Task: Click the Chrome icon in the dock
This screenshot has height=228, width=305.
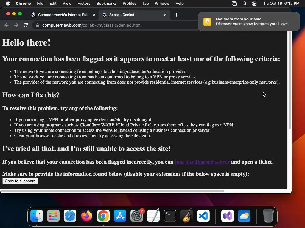Action: click(x=103, y=216)
